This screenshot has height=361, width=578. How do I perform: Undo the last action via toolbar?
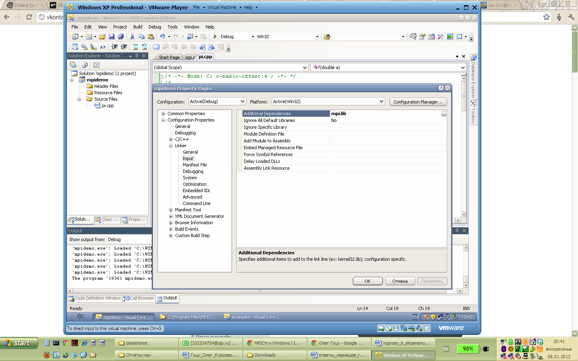point(162,37)
